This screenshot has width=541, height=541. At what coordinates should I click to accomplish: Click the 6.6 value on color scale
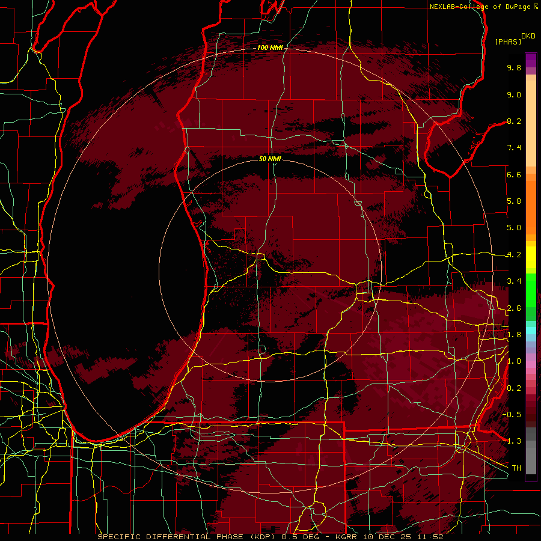point(514,174)
